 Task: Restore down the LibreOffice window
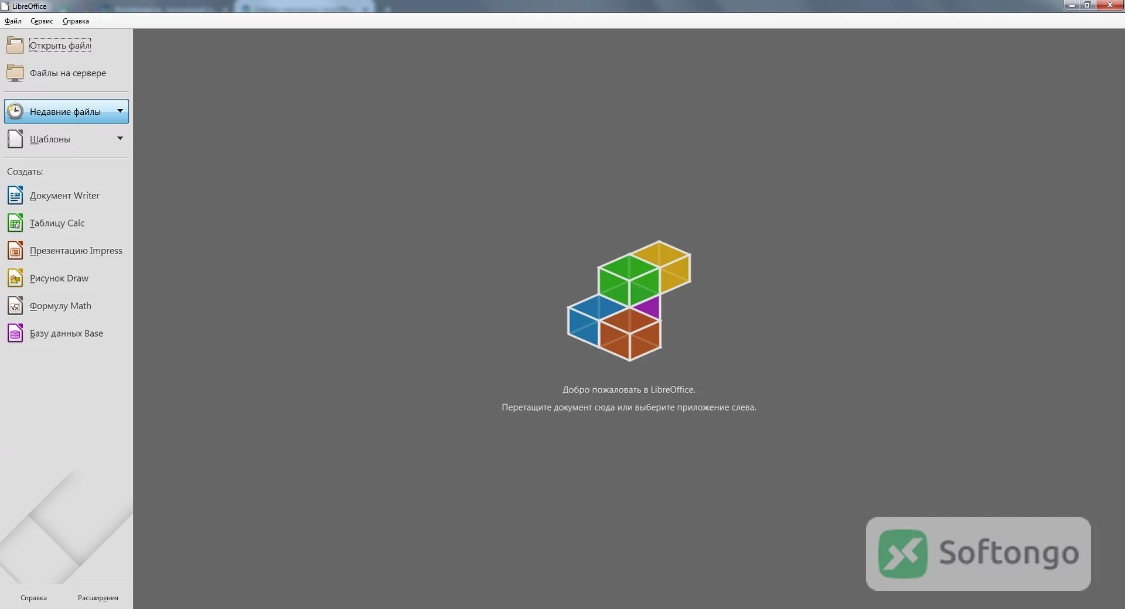(1087, 5)
